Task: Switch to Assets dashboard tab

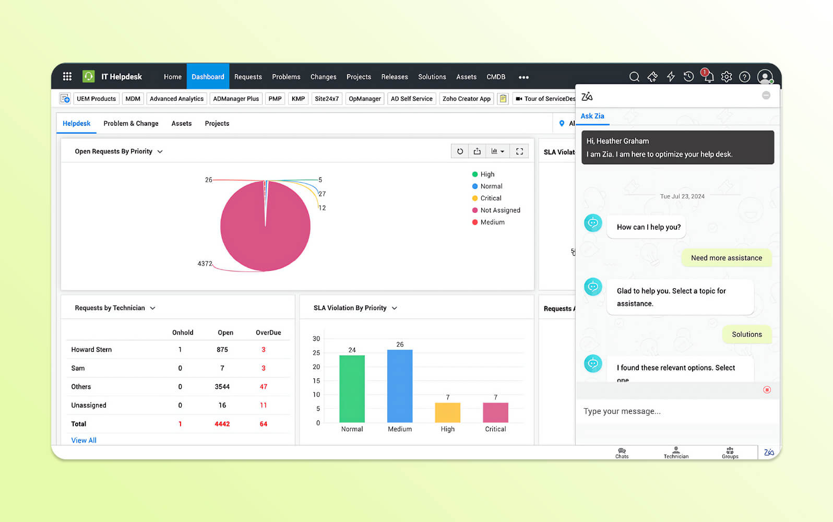Action: click(x=182, y=124)
